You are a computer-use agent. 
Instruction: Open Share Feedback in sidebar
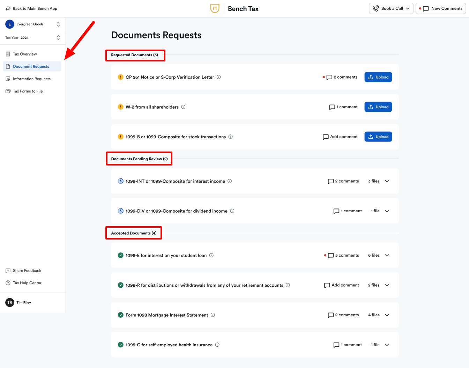point(32,271)
